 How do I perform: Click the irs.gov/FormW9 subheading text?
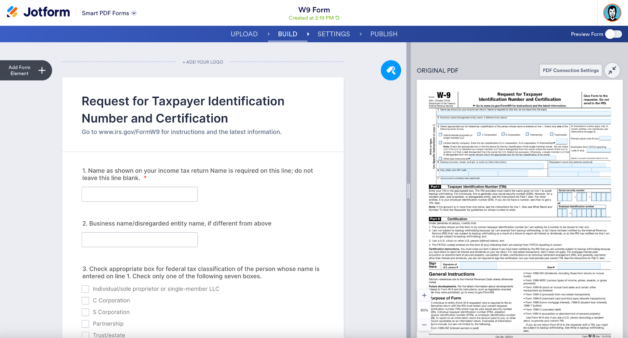182,132
